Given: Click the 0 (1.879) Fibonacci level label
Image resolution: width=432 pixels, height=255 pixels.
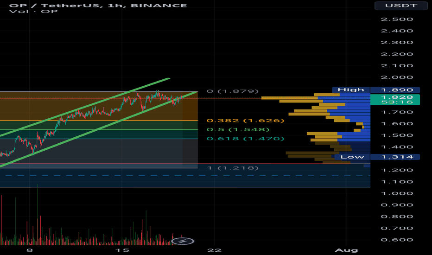Looking at the screenshot, I should [233, 91].
